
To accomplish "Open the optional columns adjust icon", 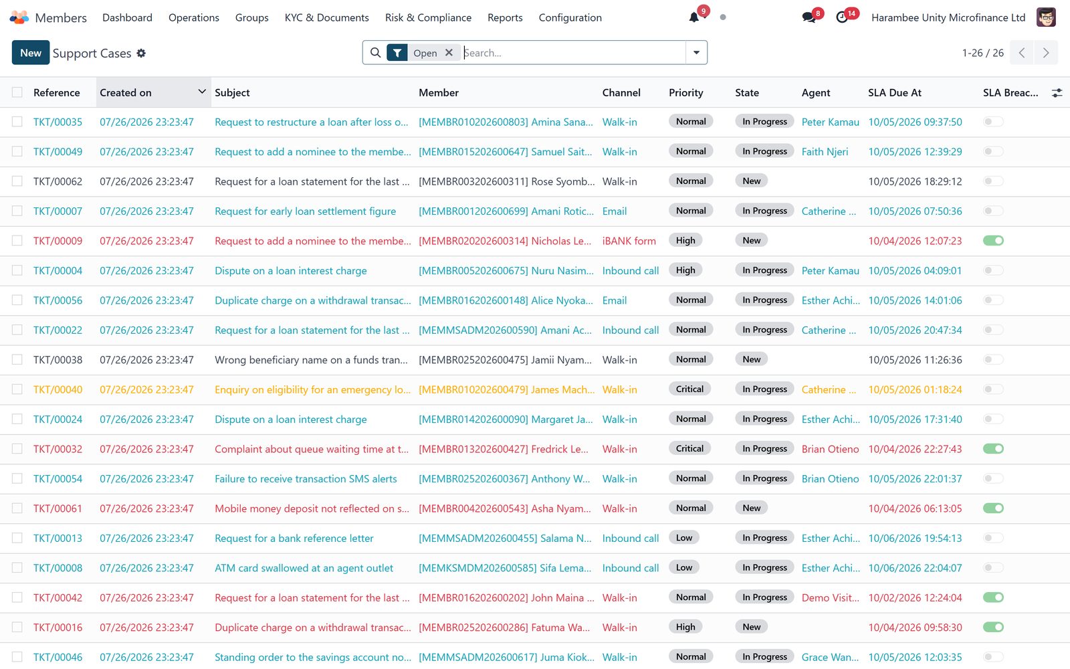I will [1057, 93].
